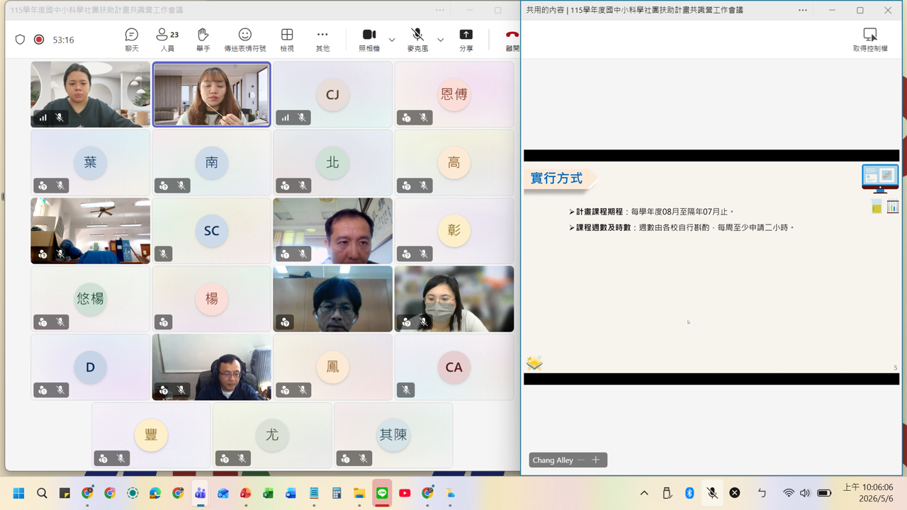
Task: Open the 聊天 chat panel
Action: [132, 40]
